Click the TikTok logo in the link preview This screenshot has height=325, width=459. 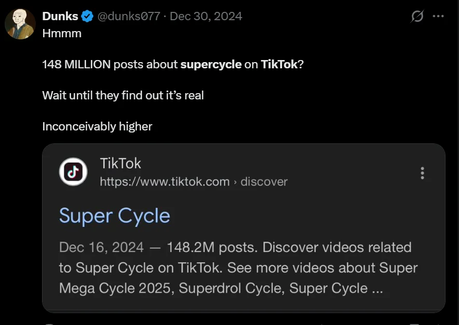[73, 172]
